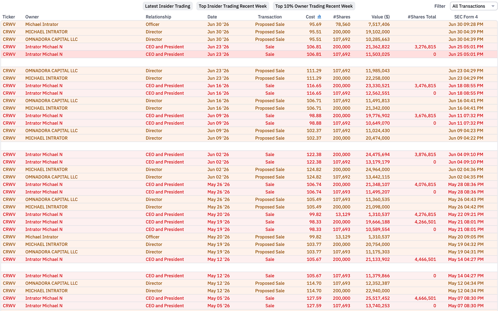Open OMNADORA CAPITAL LLC link dated Jun 23
Screen dimensions: 498x311
click(x=51, y=71)
